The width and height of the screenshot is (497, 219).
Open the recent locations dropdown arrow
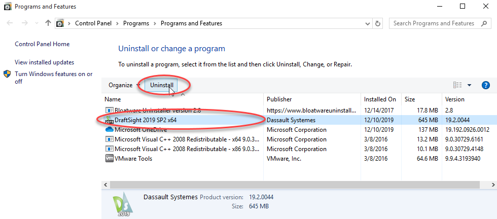[x=37, y=23]
